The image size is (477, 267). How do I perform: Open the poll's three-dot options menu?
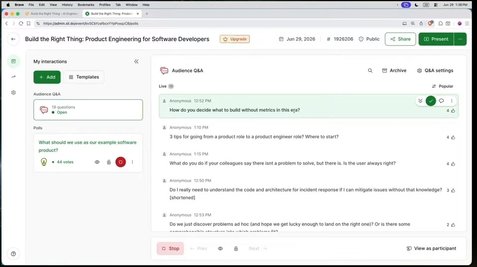tap(132, 162)
